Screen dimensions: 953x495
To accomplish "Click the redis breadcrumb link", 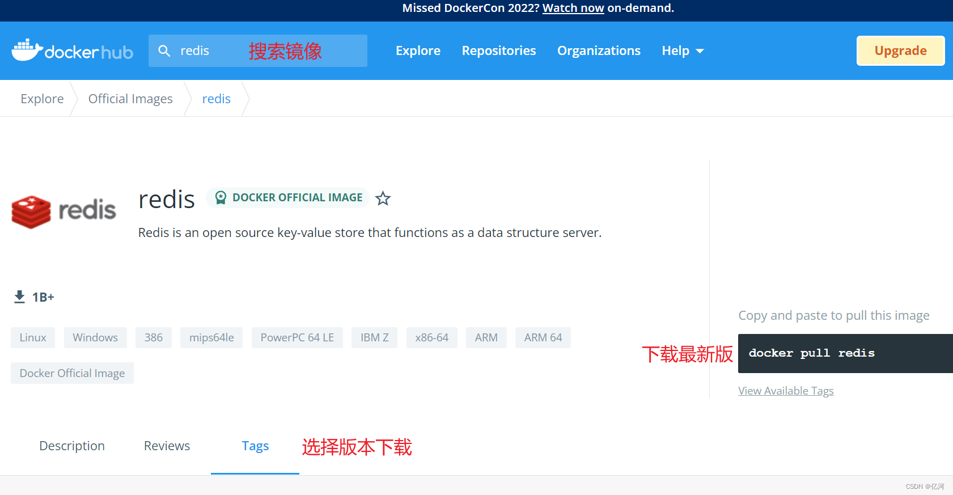I will pyautogui.click(x=217, y=99).
